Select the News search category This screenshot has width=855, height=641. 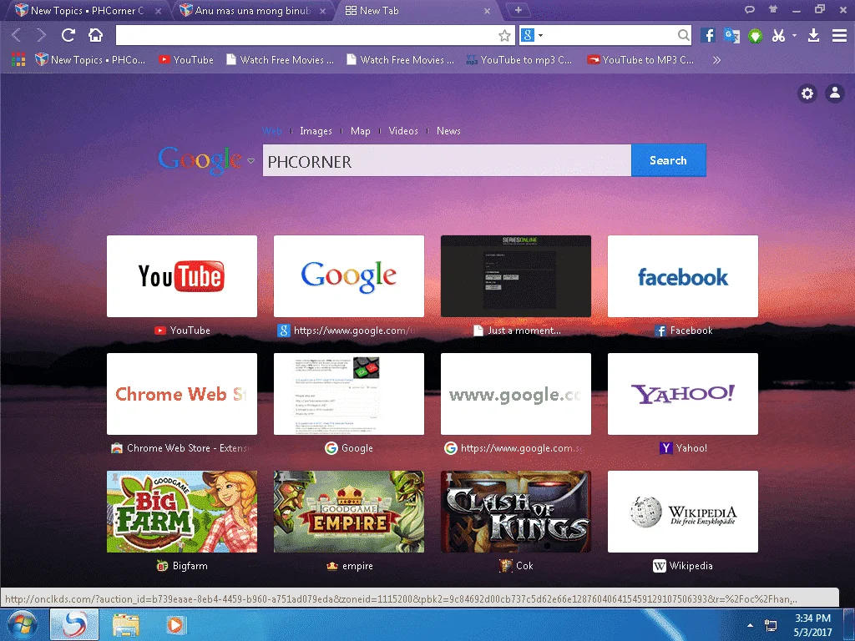click(448, 131)
